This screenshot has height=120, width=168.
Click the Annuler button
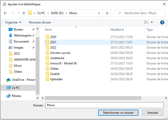(153, 113)
